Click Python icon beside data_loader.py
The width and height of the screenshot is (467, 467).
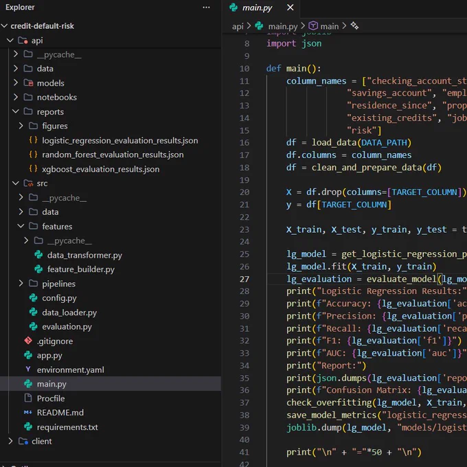click(34, 312)
